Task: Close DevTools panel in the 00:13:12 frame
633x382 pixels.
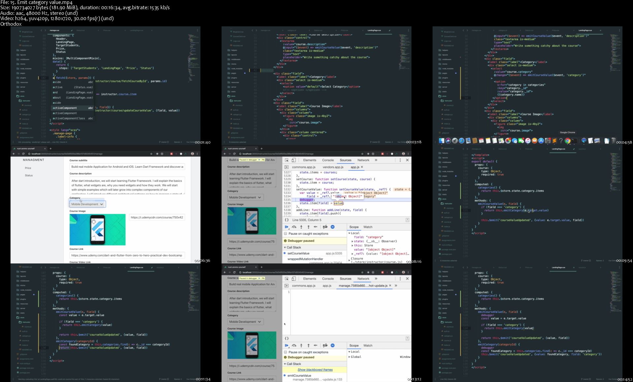Action: pyautogui.click(x=407, y=279)
